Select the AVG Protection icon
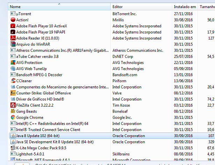 [13, 63]
